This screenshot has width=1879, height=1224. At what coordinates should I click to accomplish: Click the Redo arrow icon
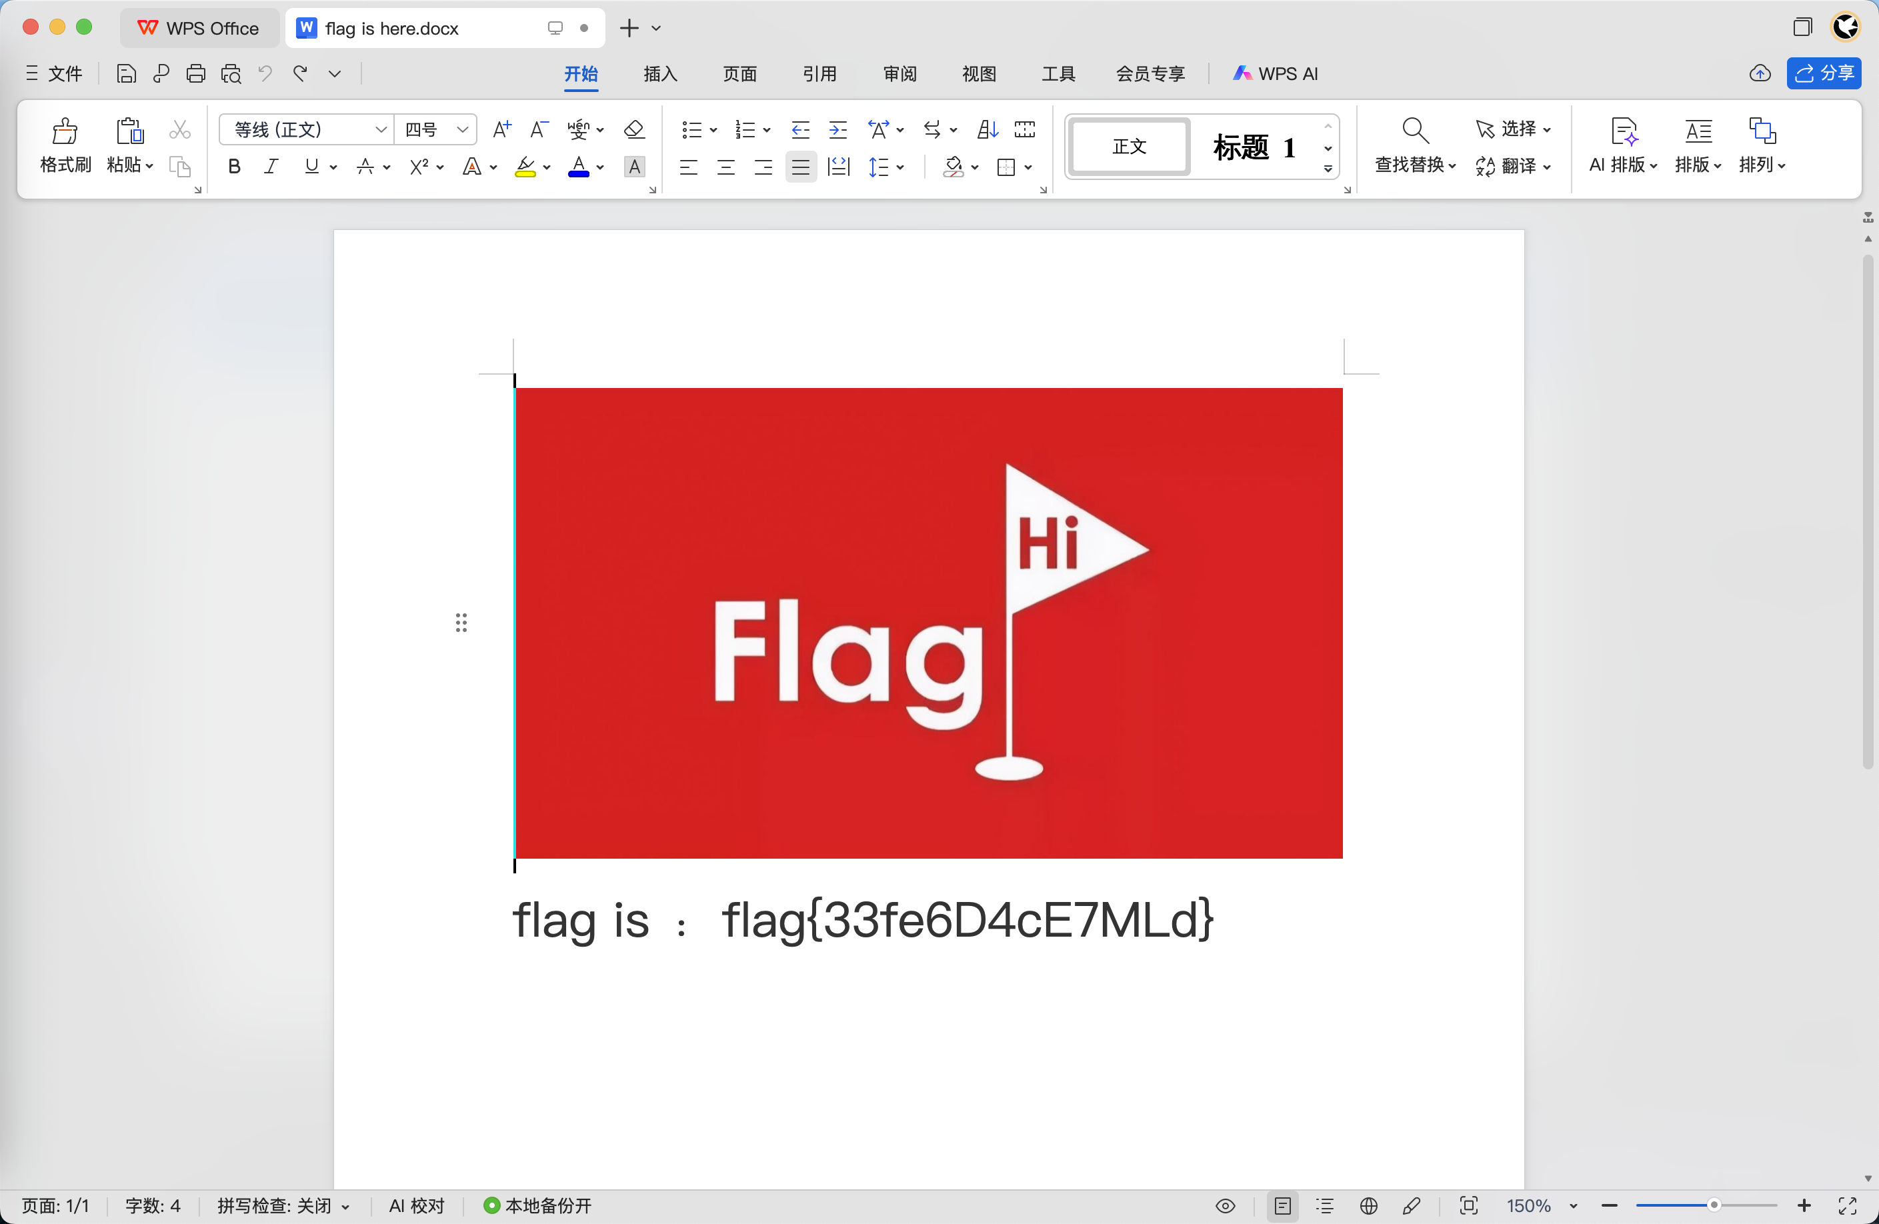pyautogui.click(x=300, y=73)
